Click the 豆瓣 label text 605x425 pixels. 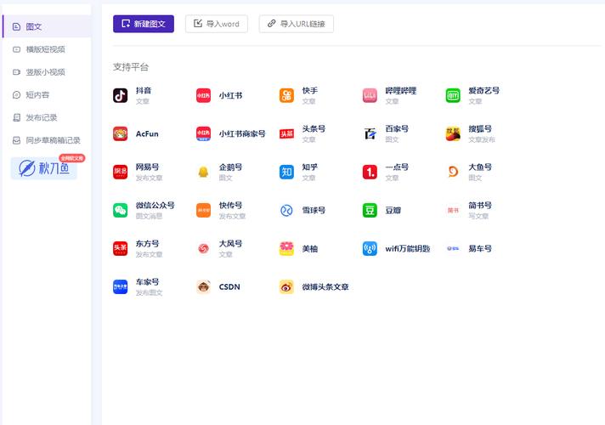click(393, 211)
